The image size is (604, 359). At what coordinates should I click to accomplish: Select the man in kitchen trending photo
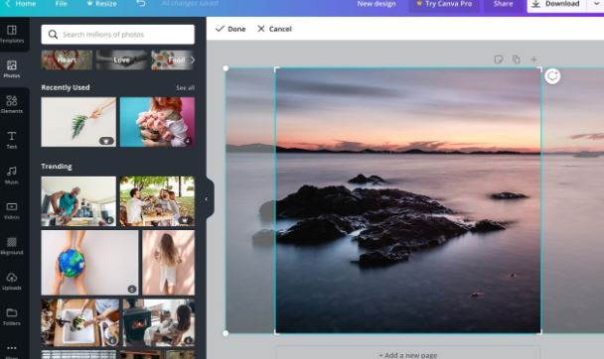(78, 201)
